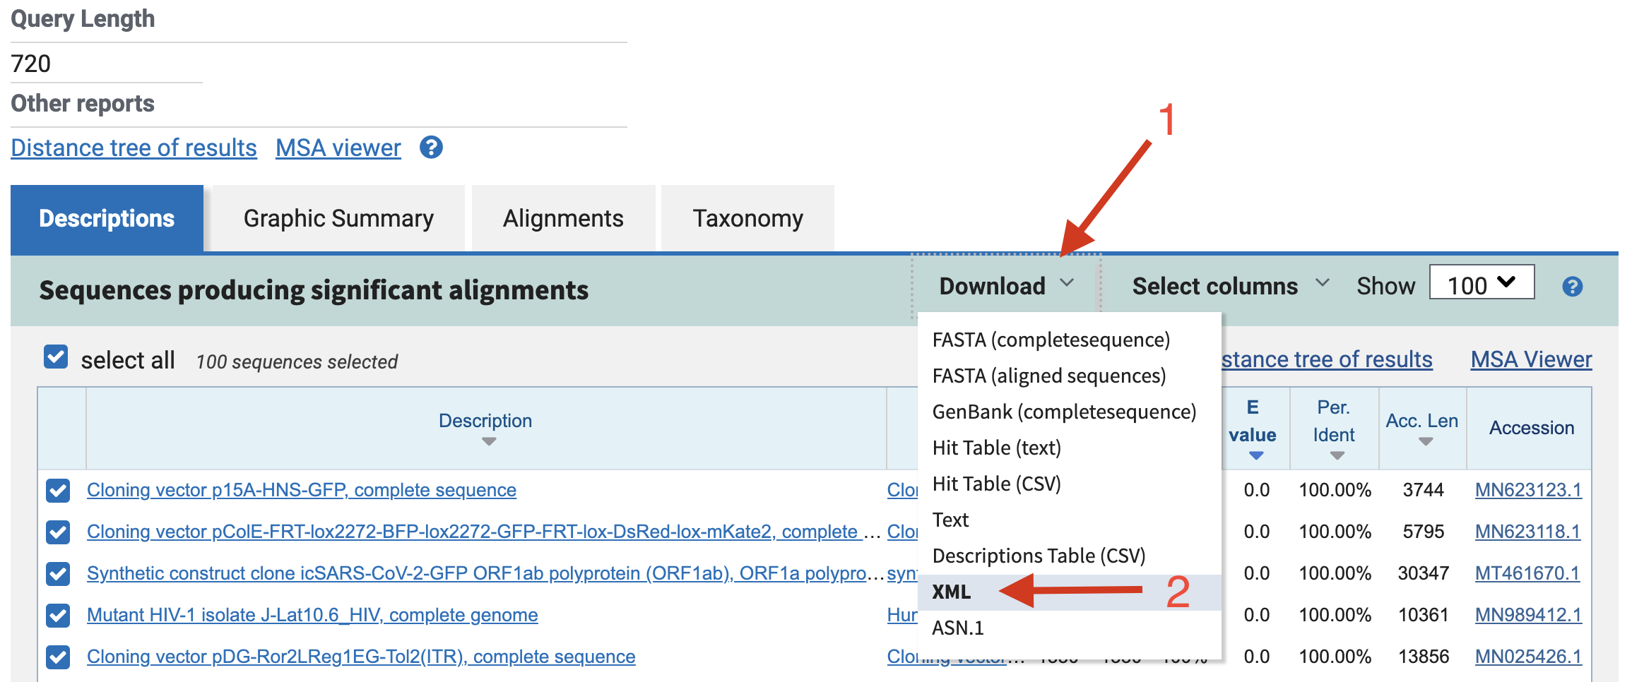This screenshot has height=682, width=1632.
Task: Open the MSA Viewer link above table
Action: (1531, 359)
